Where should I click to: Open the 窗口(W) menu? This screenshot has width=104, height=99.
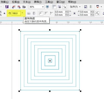tap(61, 2)
